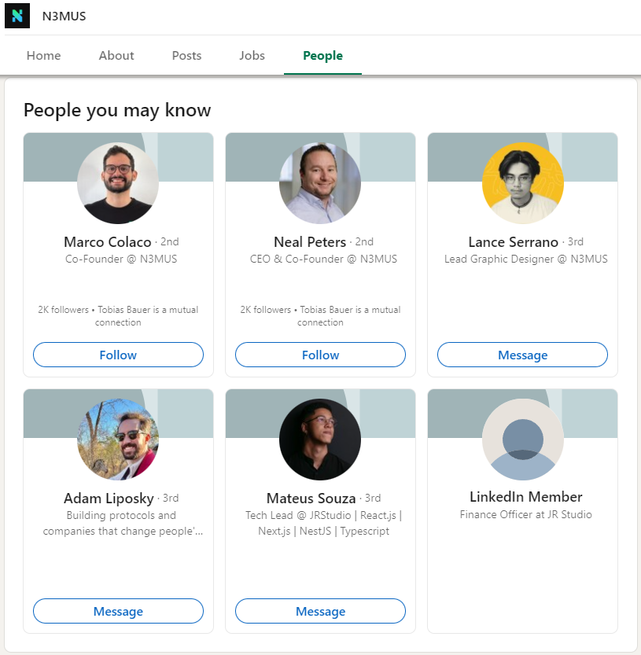Go to the Jobs tab

[x=252, y=56]
